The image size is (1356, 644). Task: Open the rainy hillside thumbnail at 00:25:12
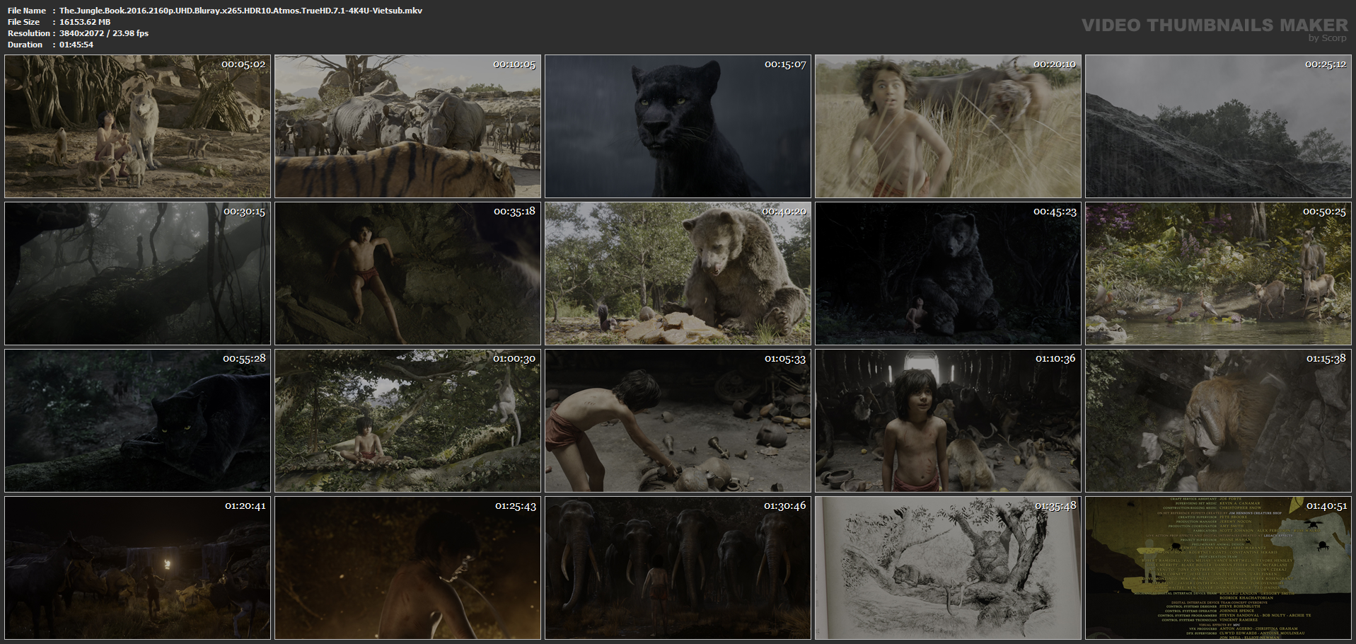tap(1218, 127)
